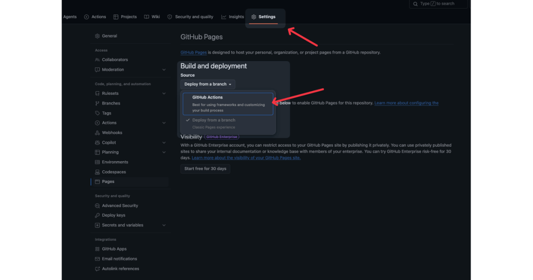
Task: Expand Secrets and variables chevron
Action: pyautogui.click(x=164, y=225)
